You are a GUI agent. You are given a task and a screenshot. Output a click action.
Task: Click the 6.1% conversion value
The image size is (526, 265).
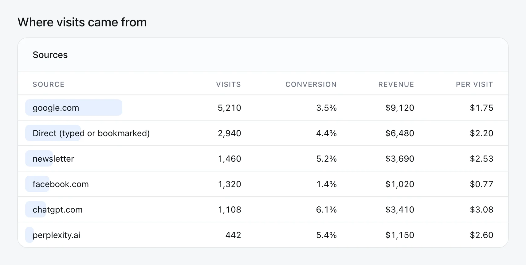point(327,209)
